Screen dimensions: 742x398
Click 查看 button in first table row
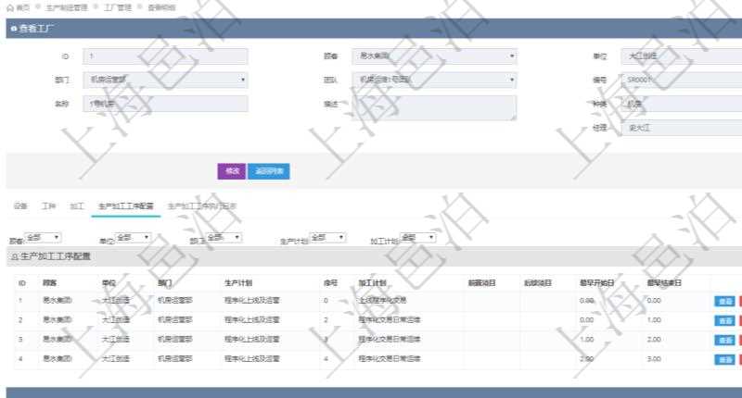point(723,301)
